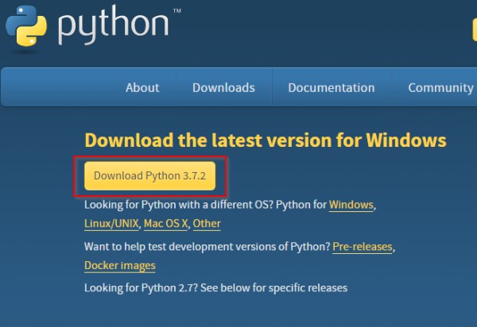Viewport: 477px width, 327px height.
Task: Follow the Windows link
Action: coord(351,205)
